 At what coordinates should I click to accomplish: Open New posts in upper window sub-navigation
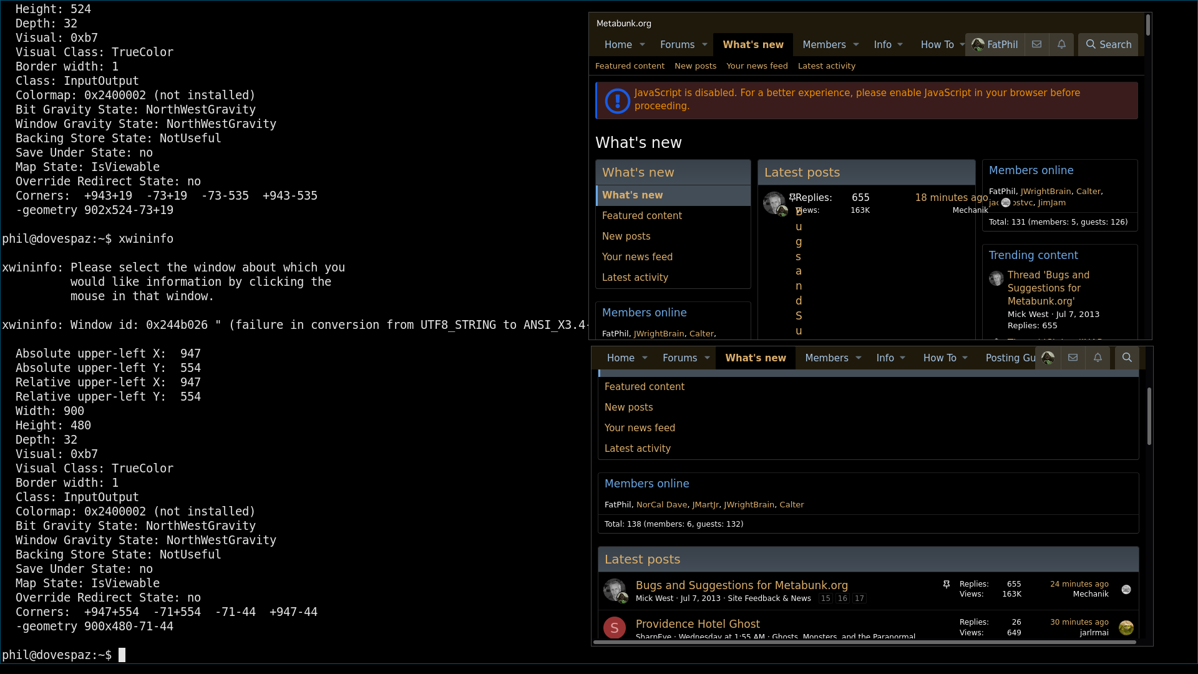click(x=695, y=66)
